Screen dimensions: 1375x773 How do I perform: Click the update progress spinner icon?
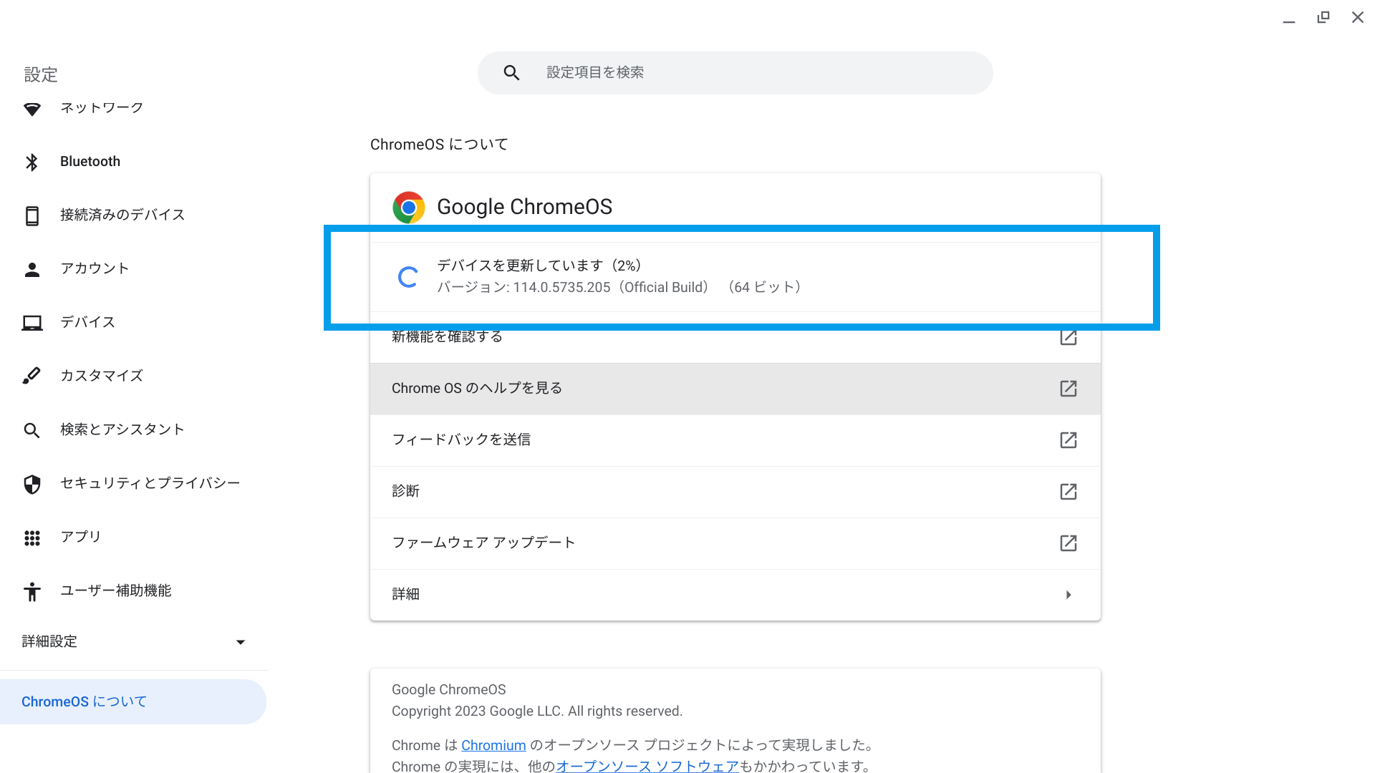pos(408,277)
